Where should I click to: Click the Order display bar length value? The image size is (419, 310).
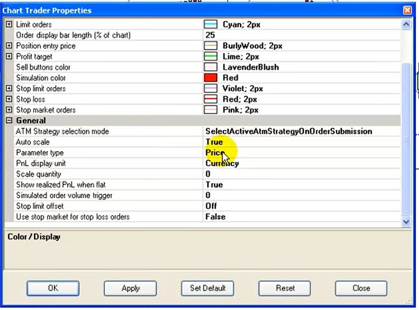302,35
